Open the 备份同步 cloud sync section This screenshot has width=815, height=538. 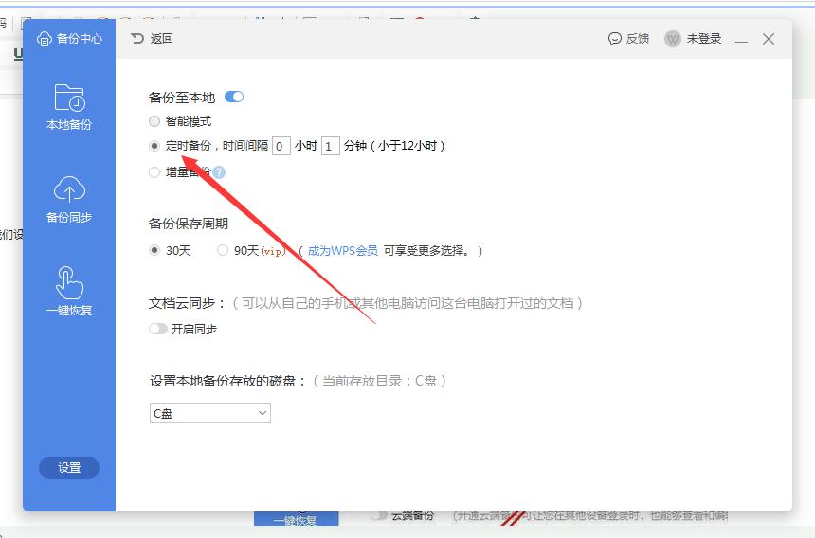tap(69, 200)
